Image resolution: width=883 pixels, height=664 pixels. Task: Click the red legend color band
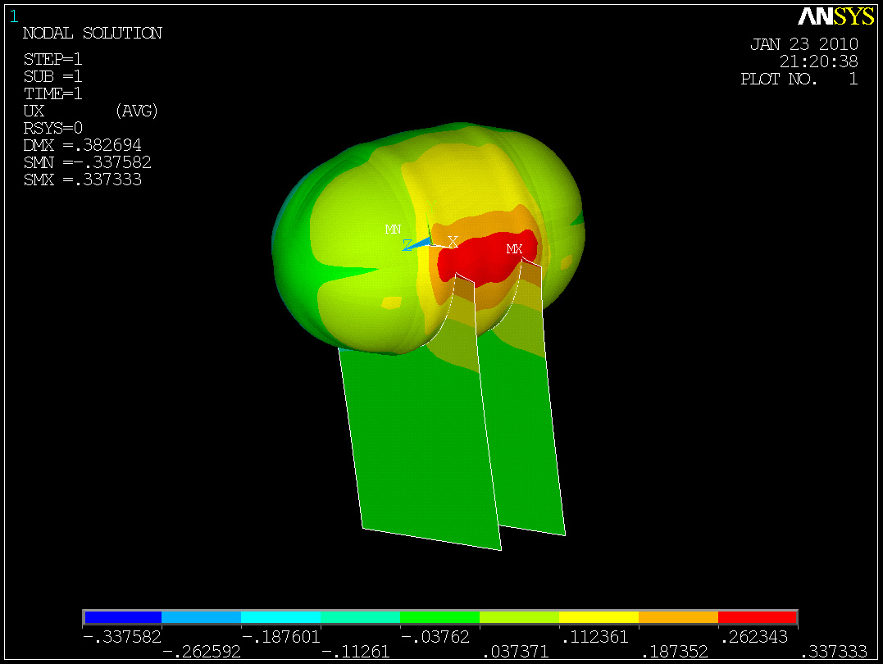[x=758, y=617]
